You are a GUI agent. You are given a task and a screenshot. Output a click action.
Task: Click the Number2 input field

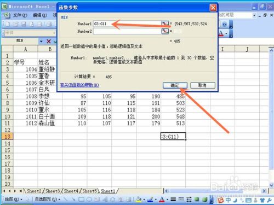pos(127,31)
